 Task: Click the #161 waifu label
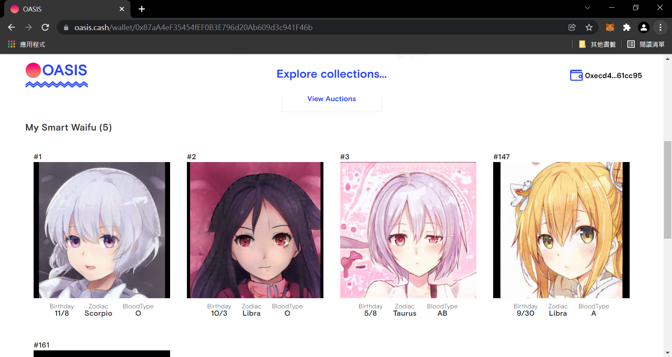pyautogui.click(x=42, y=345)
